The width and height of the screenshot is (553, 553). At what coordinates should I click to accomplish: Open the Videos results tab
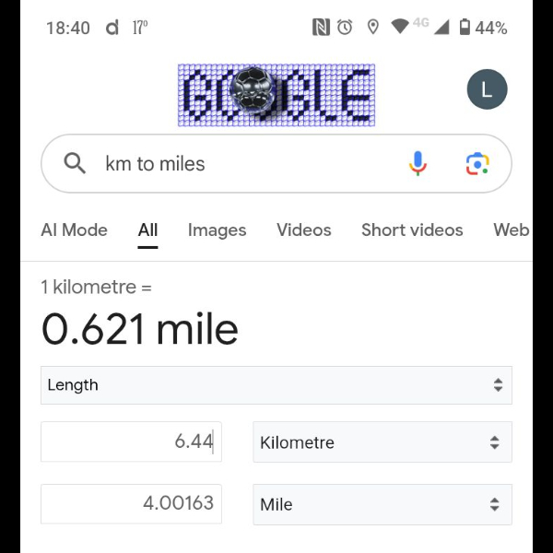click(x=303, y=230)
